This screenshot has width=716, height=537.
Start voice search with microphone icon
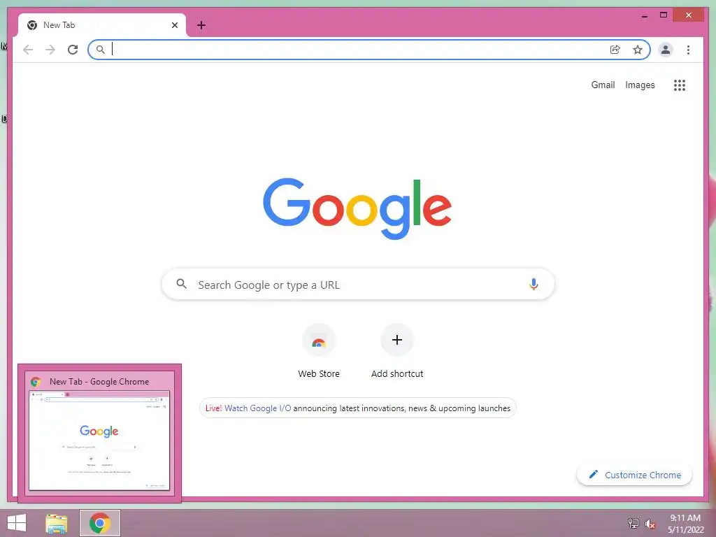tap(534, 284)
